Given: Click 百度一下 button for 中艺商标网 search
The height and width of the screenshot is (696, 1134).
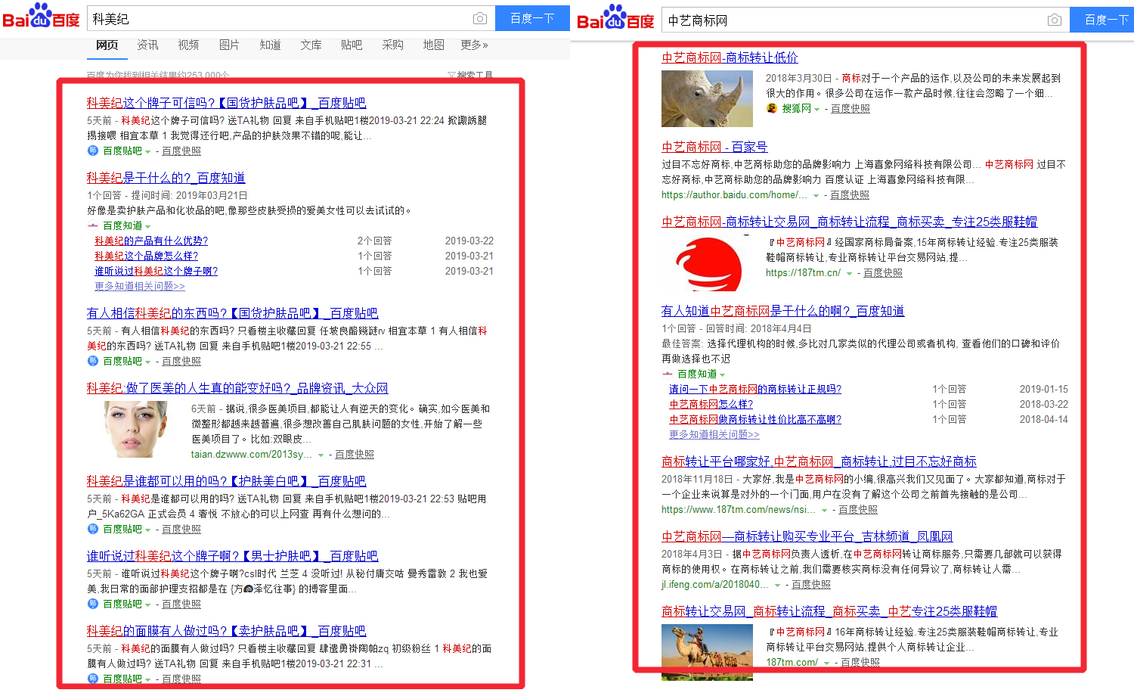Looking at the screenshot, I should (x=1102, y=20).
